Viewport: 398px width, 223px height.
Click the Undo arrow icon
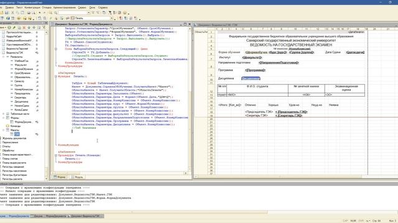point(40,12)
